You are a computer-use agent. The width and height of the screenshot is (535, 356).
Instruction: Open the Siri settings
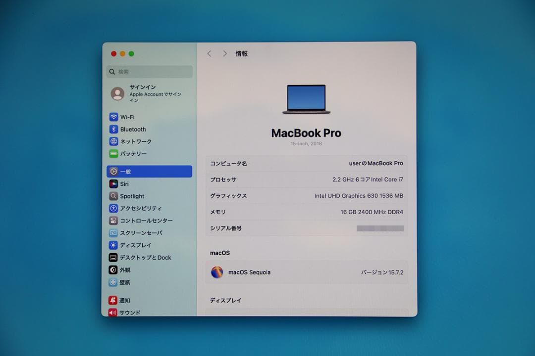[x=124, y=183]
